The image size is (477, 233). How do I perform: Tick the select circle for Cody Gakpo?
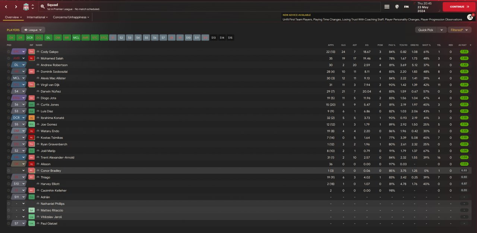(x=9, y=52)
